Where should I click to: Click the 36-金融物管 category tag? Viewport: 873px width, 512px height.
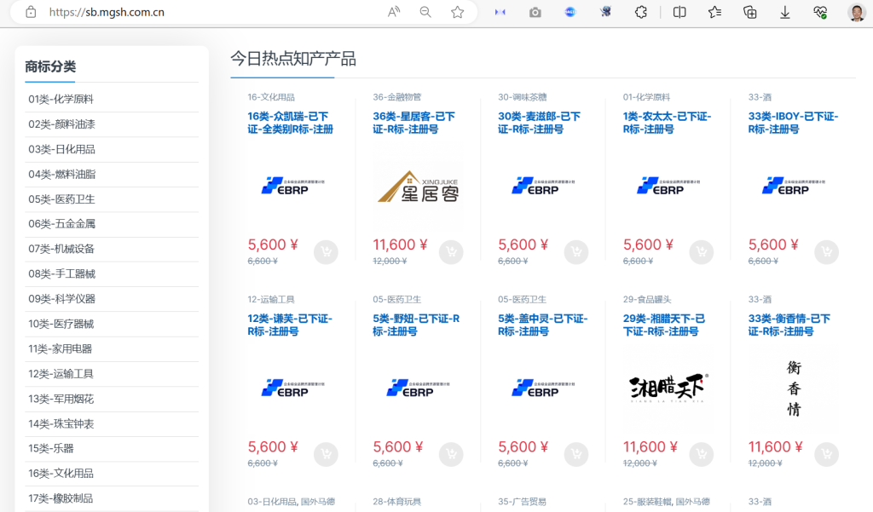click(397, 97)
